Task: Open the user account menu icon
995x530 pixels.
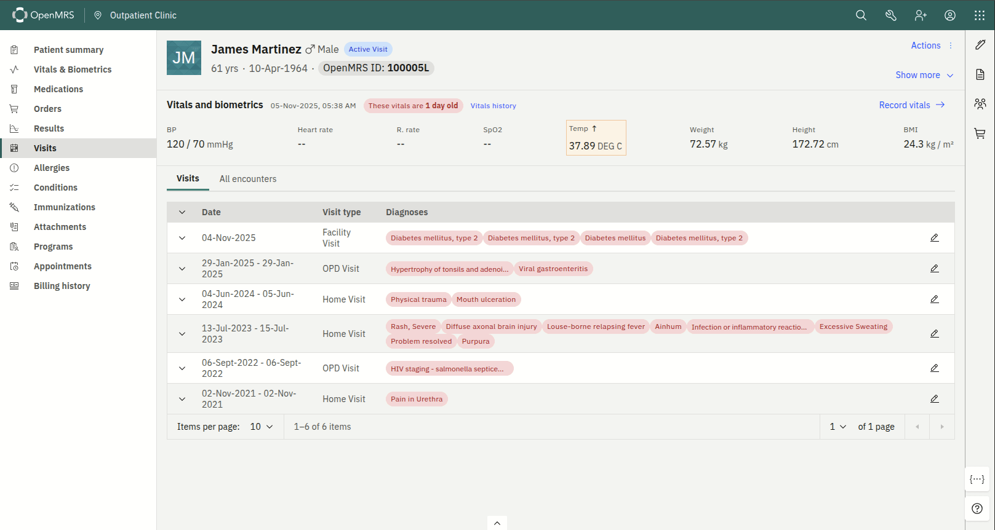Action: (x=950, y=15)
